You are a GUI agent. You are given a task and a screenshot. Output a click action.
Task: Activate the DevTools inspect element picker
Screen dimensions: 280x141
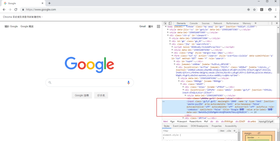[x=165, y=23]
